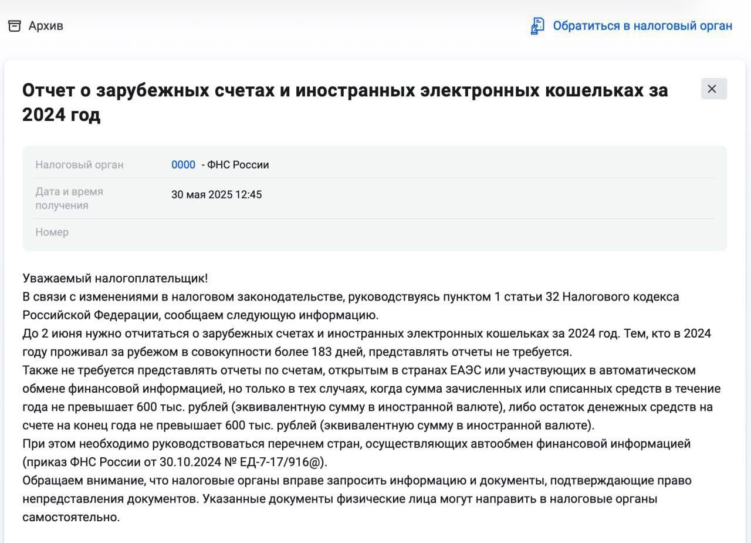751x543 pixels.
Task: Click the line starting 'Обращаем внимание'
Action: click(357, 481)
